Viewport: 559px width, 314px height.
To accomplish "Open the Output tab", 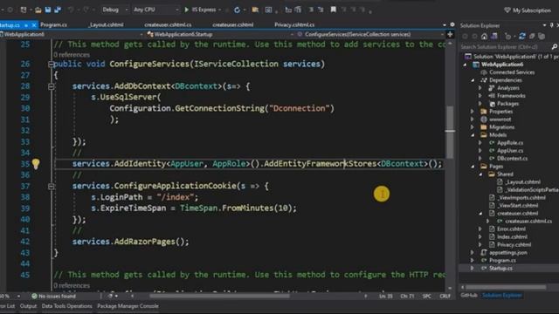I will [28, 306].
